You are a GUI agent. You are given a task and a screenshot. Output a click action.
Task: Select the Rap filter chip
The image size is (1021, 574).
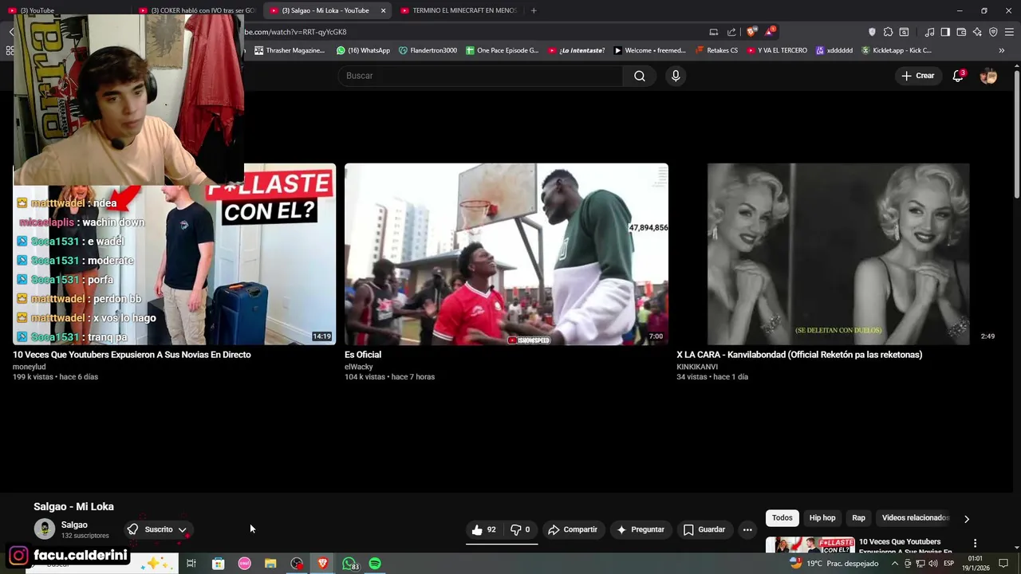point(858,518)
